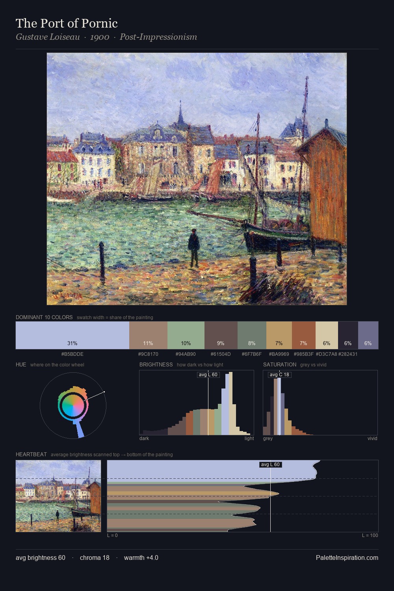Screen dimensions: 394x591
Task: Click the 'light' axis label
Action: (249, 439)
